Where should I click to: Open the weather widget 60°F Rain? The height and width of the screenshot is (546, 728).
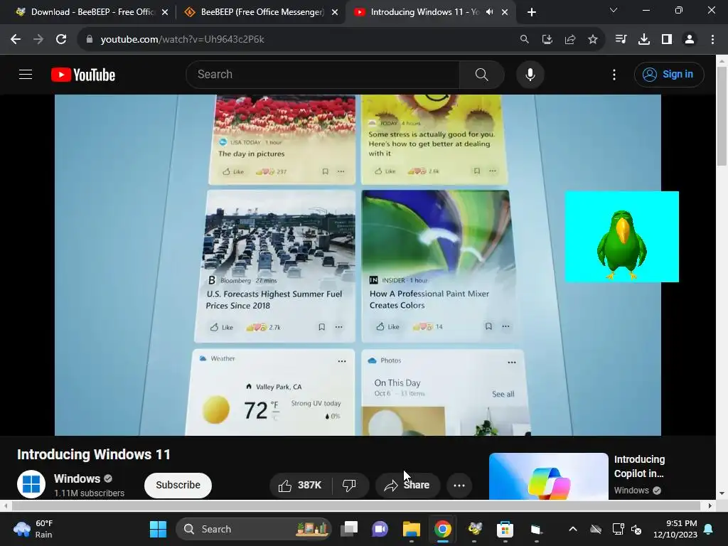pos(33,529)
